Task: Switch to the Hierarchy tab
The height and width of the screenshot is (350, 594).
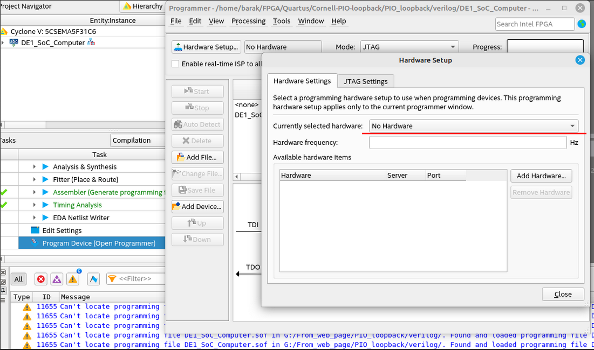Action: click(143, 6)
